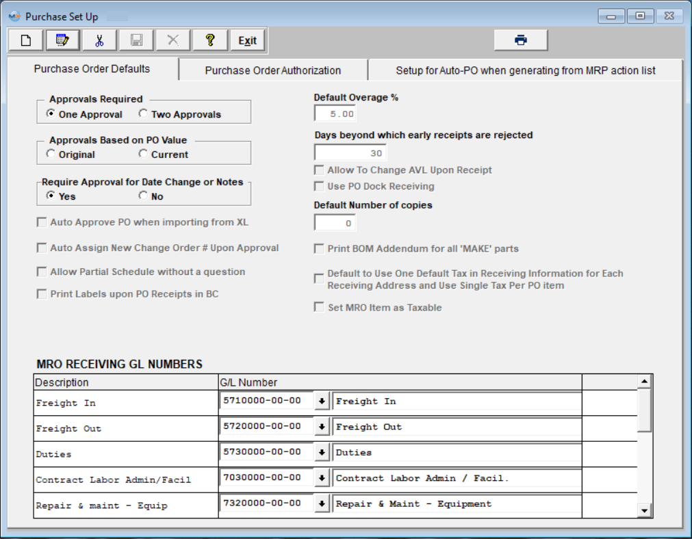Open the Duties G/L number dropdown
The height and width of the screenshot is (539, 692).
pos(322,453)
